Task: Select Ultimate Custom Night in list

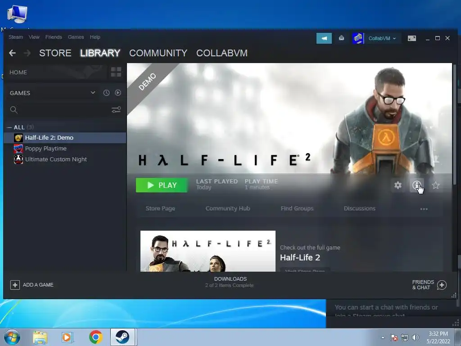Action: click(x=65, y=159)
